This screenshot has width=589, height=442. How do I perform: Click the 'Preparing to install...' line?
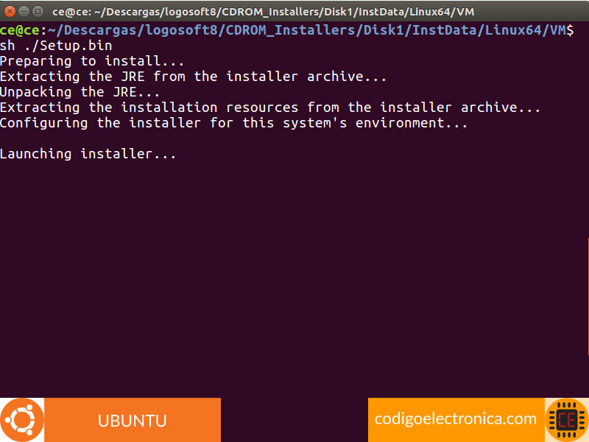[92, 61]
